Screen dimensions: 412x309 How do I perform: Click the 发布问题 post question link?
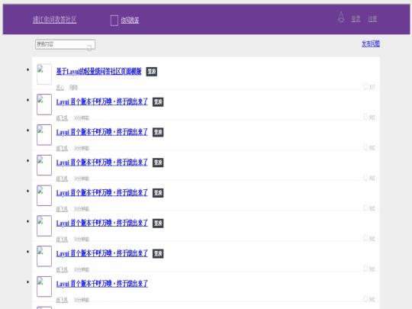point(371,43)
